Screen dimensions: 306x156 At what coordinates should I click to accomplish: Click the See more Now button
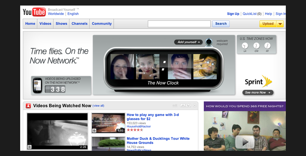point(258,93)
